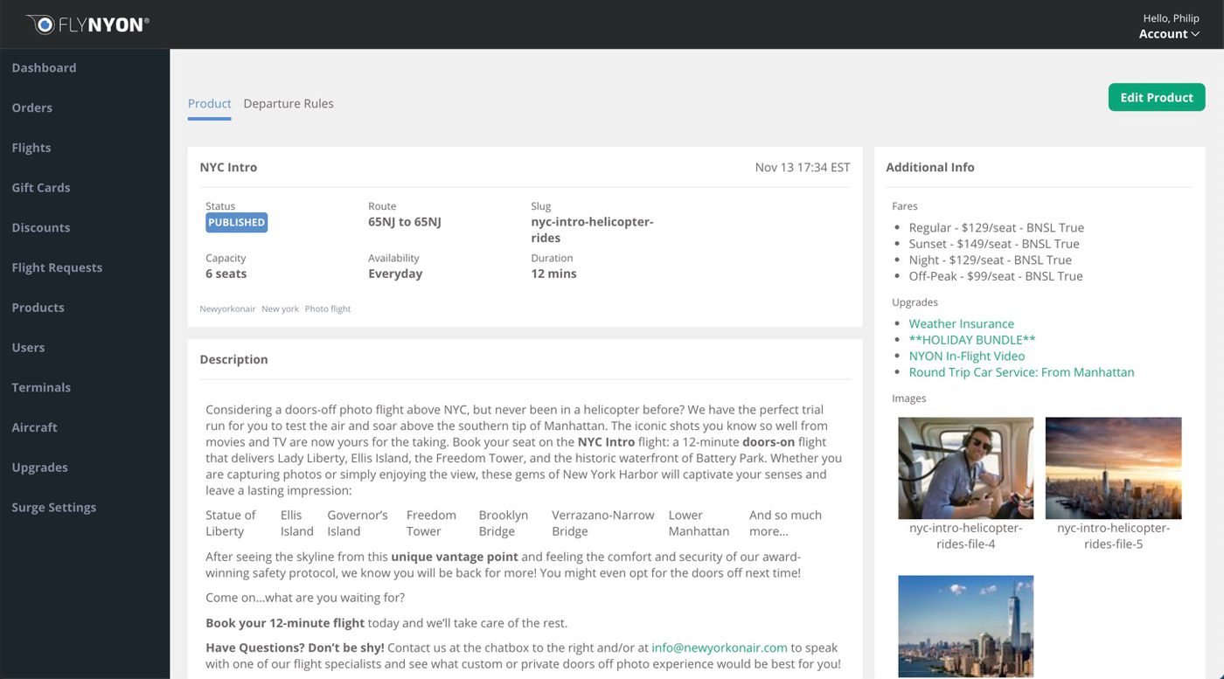Navigate to the Aircraft section
1224x679 pixels.
click(34, 427)
